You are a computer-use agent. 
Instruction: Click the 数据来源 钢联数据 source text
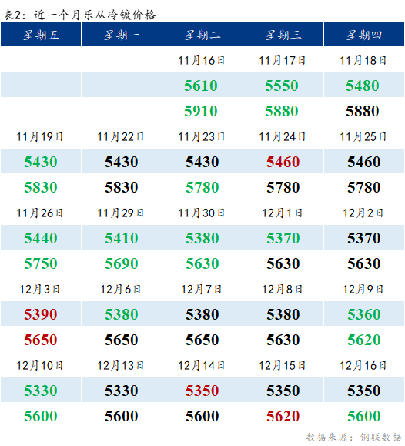pyautogui.click(x=354, y=437)
